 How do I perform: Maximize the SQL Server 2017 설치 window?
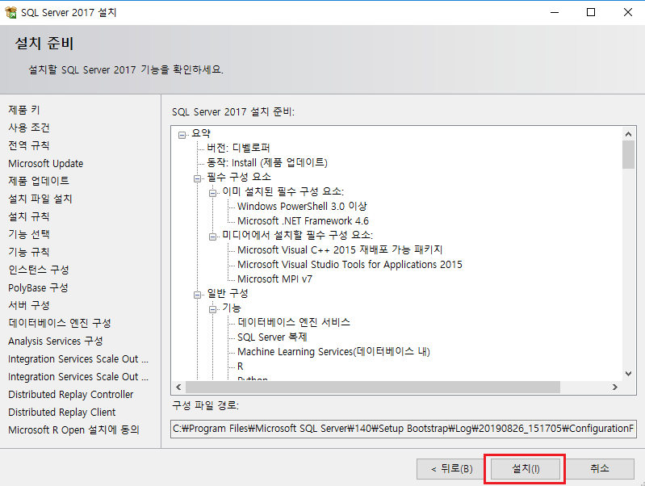click(591, 12)
